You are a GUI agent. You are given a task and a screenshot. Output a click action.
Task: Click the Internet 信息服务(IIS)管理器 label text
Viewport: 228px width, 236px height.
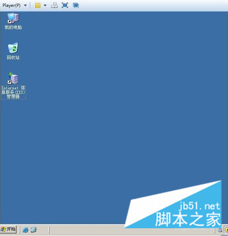[13, 92]
